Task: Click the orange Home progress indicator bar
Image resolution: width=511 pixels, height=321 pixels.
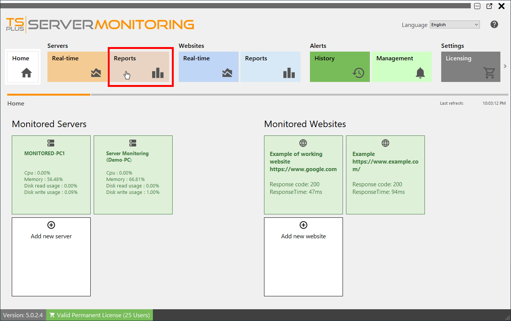Action: tap(48, 94)
